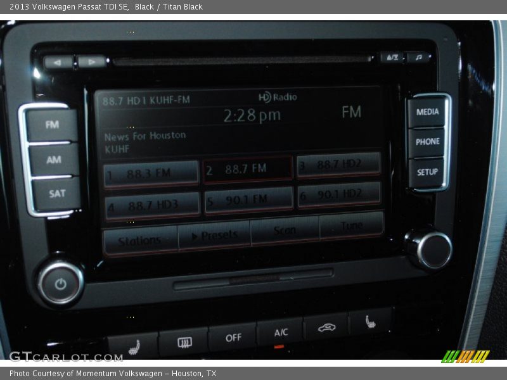Open the SETUP menu

tap(427, 172)
